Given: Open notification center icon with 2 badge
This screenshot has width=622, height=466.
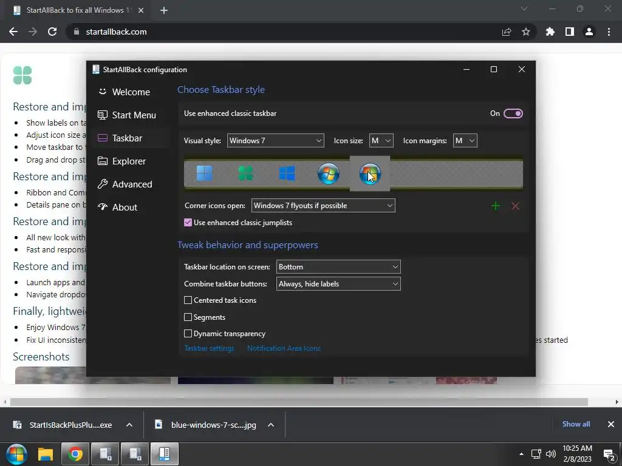Looking at the screenshot, I should click(609, 454).
